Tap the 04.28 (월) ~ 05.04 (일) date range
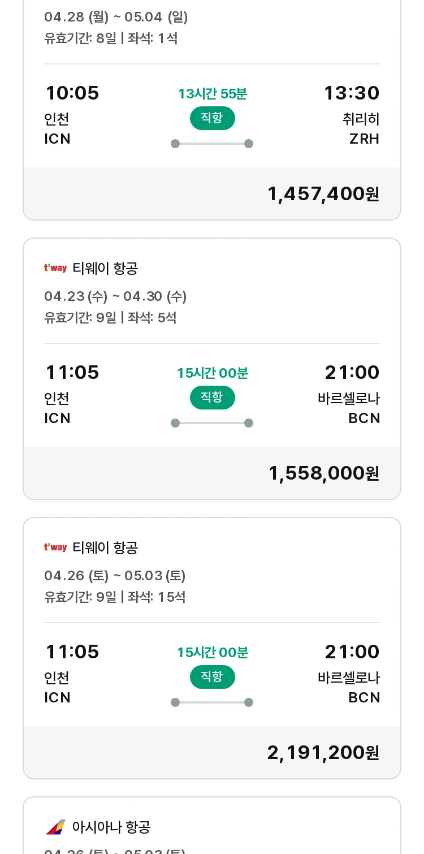This screenshot has height=854, width=424. [x=116, y=17]
